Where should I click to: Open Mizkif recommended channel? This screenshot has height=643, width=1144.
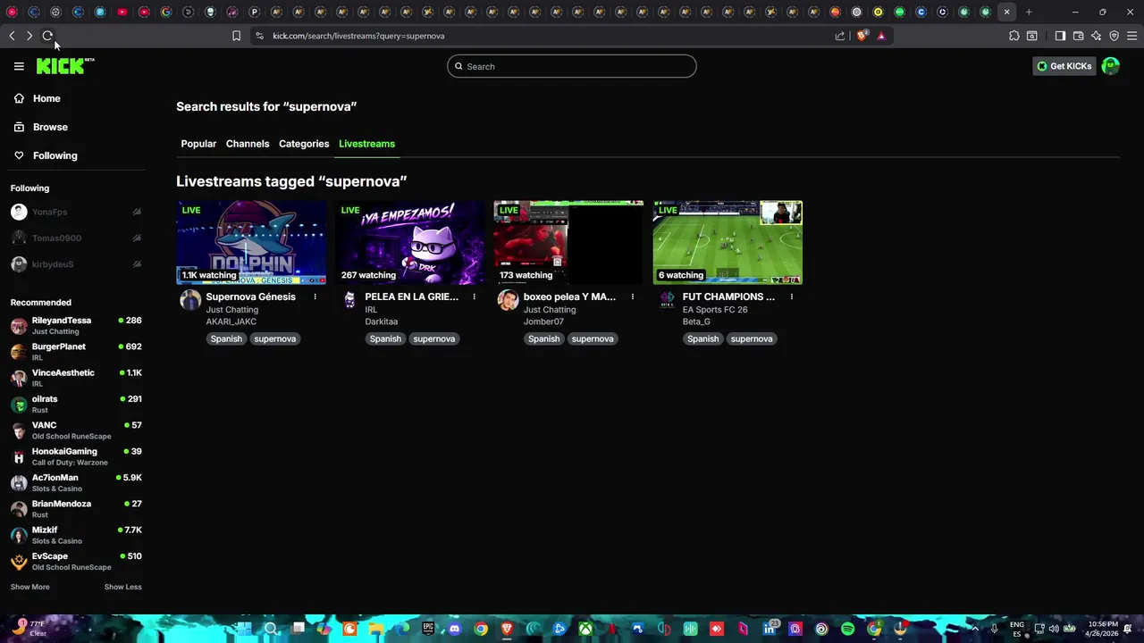pos(76,535)
